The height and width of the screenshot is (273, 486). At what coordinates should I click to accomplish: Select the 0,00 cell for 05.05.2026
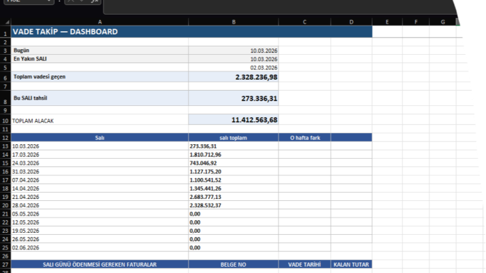tap(233, 213)
